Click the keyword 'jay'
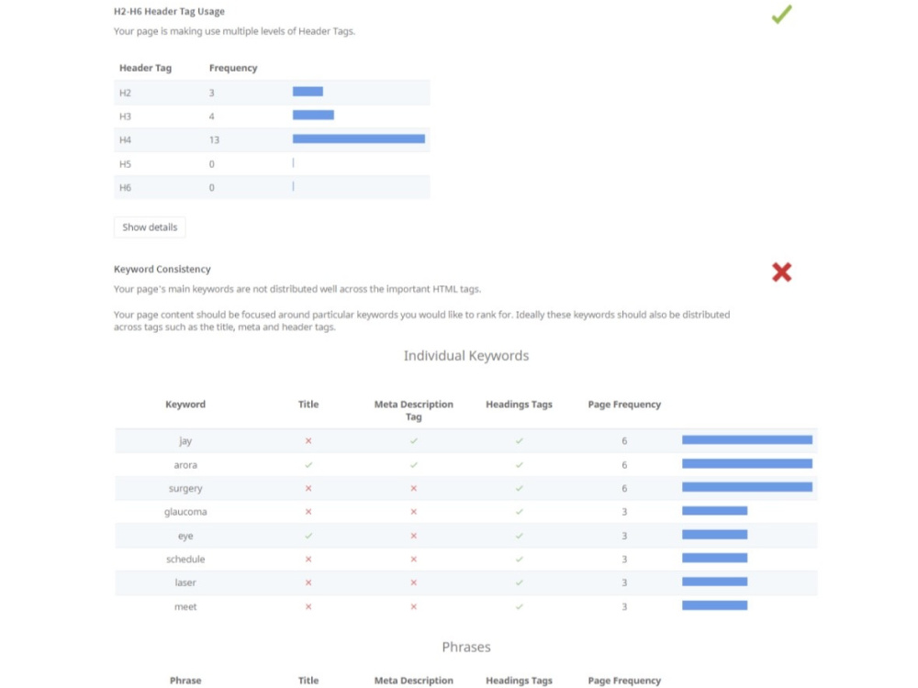This screenshot has width=918, height=688. tap(185, 440)
